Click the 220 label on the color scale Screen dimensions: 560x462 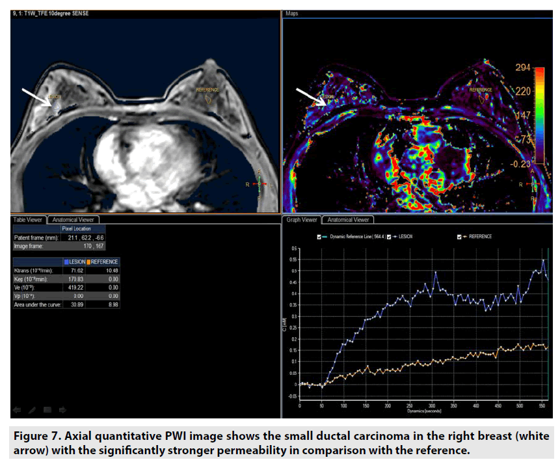point(523,92)
